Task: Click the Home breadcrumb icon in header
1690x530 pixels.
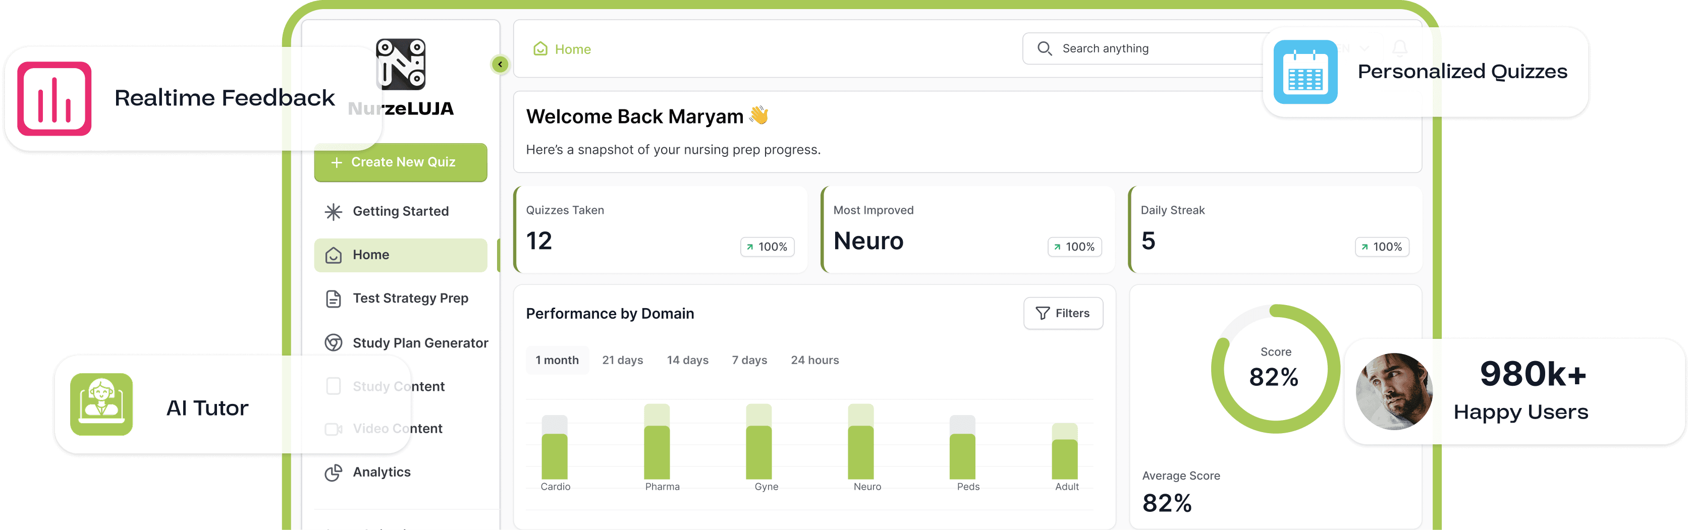Action: tap(540, 49)
